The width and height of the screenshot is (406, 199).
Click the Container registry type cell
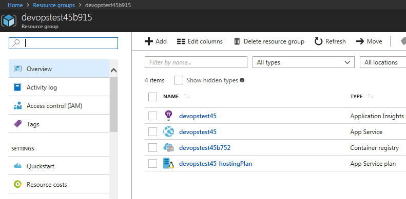click(374, 148)
